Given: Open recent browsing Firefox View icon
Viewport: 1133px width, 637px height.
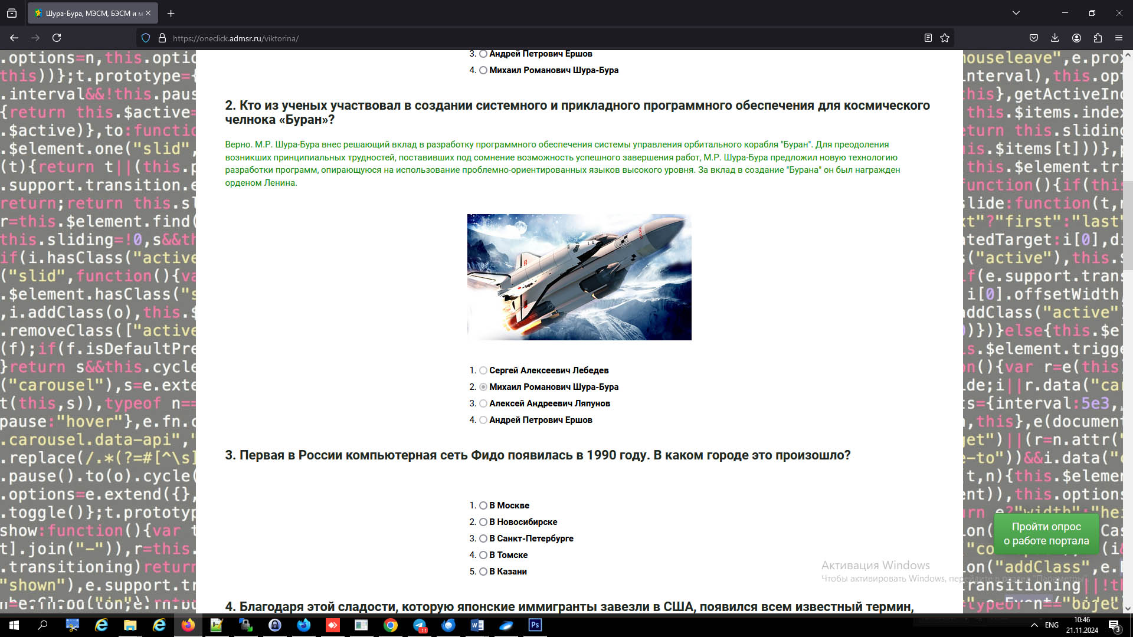Looking at the screenshot, I should (12, 13).
